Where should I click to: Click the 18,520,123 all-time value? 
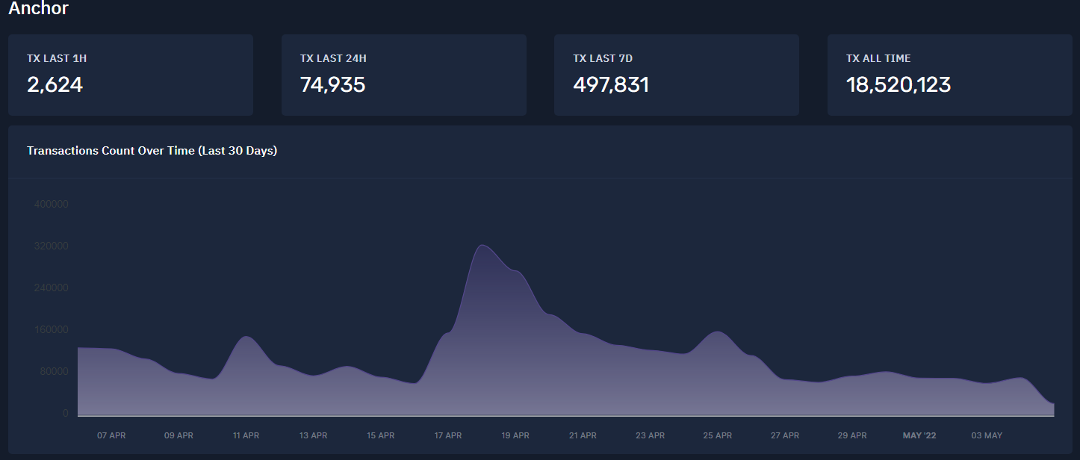click(x=899, y=85)
